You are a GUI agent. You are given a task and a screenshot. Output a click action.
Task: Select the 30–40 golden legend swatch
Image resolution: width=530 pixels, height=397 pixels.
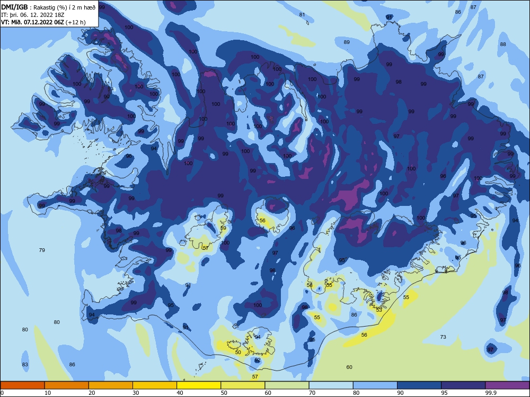point(155,385)
